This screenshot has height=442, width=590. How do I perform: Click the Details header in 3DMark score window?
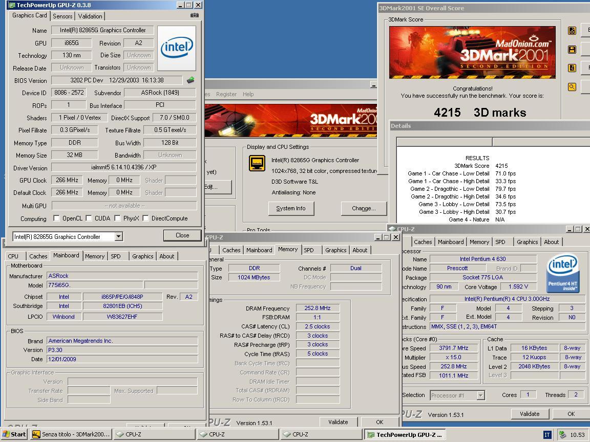tap(401, 126)
